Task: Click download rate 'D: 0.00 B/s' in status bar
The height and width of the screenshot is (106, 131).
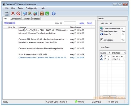Action: tap(113, 102)
